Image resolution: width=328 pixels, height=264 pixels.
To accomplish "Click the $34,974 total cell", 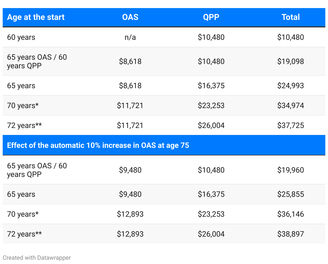I will [291, 106].
